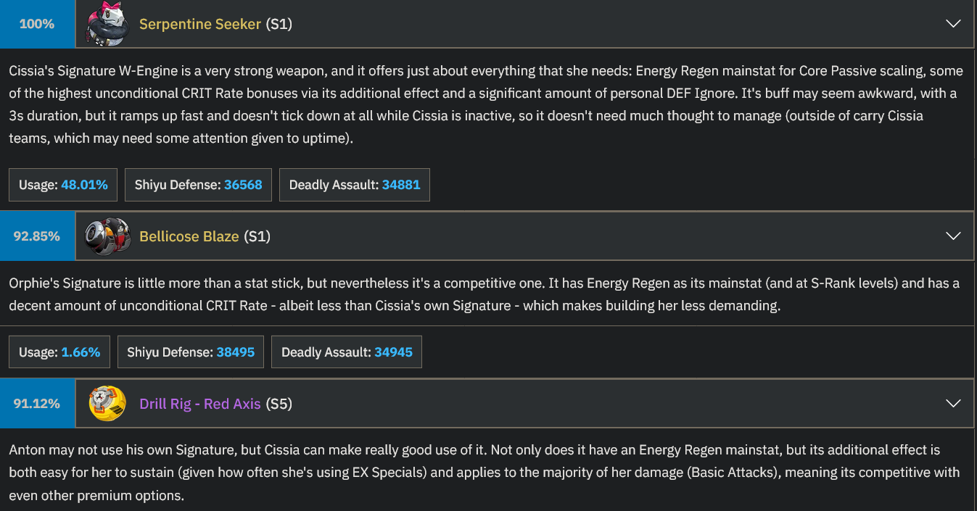Click the (S5) label beside Drill Rig
977x511 pixels.
point(279,404)
